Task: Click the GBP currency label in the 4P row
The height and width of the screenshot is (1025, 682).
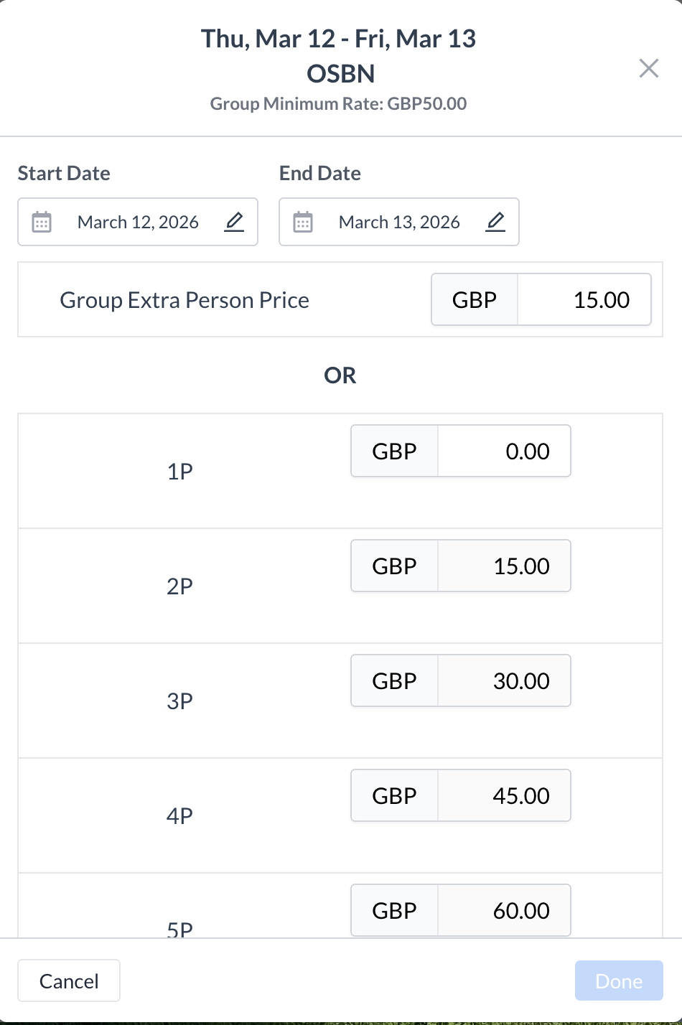Action: [394, 796]
